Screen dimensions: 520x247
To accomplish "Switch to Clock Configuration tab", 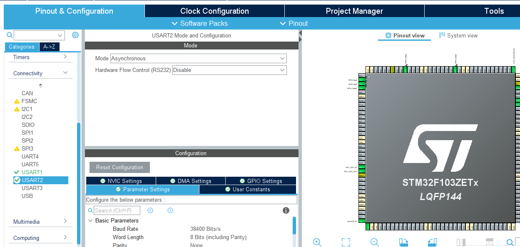I will tap(214, 11).
